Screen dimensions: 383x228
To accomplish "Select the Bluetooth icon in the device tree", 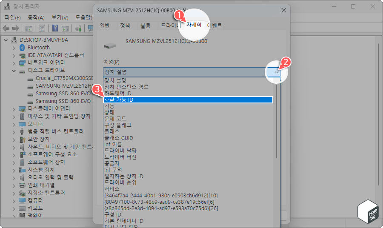I will (x=22, y=48).
